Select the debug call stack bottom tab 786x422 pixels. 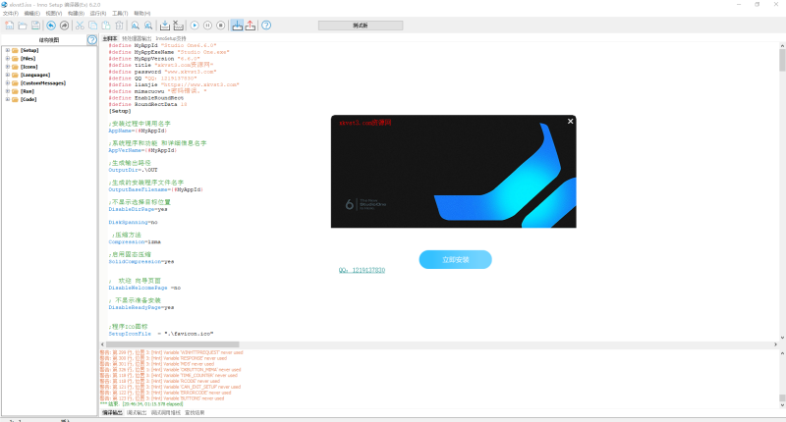pyautogui.click(x=166, y=413)
